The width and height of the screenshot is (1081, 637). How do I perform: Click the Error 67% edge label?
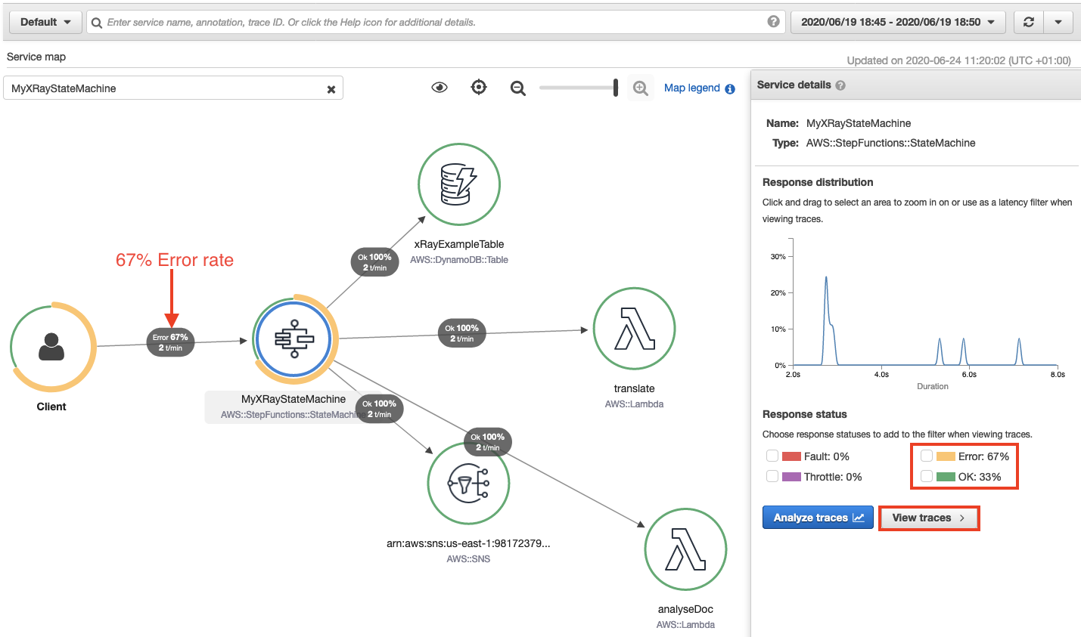click(170, 342)
